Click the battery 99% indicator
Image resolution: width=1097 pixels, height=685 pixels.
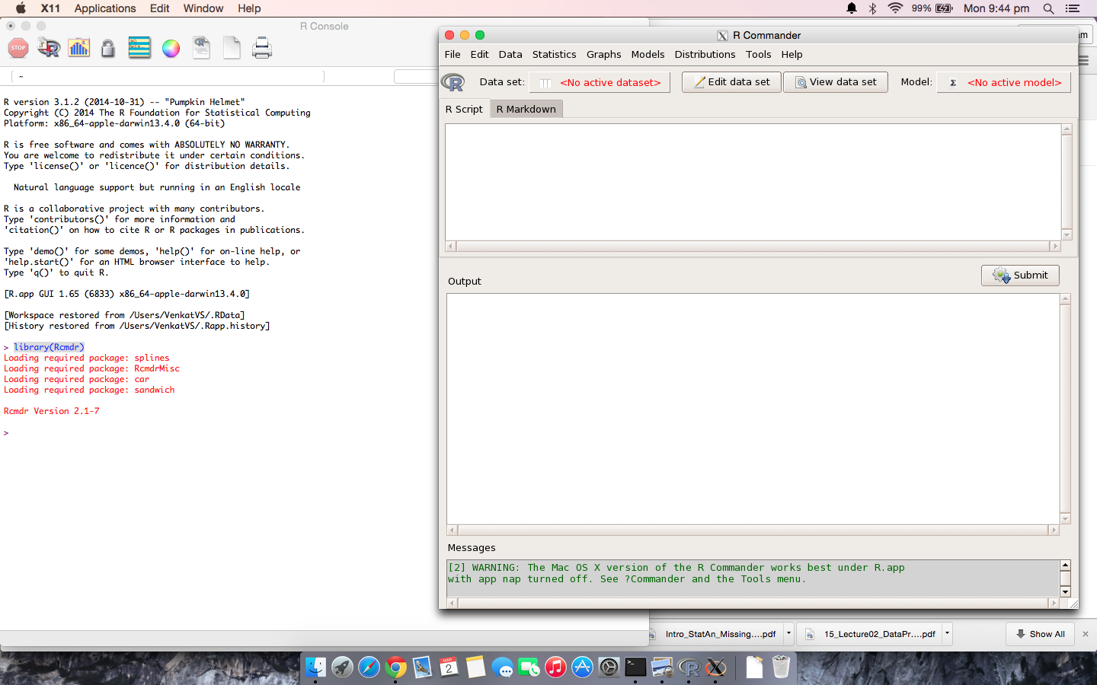pos(932,8)
